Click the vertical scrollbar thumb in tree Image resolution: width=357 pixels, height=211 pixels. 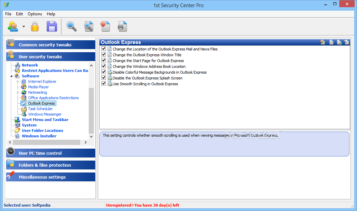91,110
